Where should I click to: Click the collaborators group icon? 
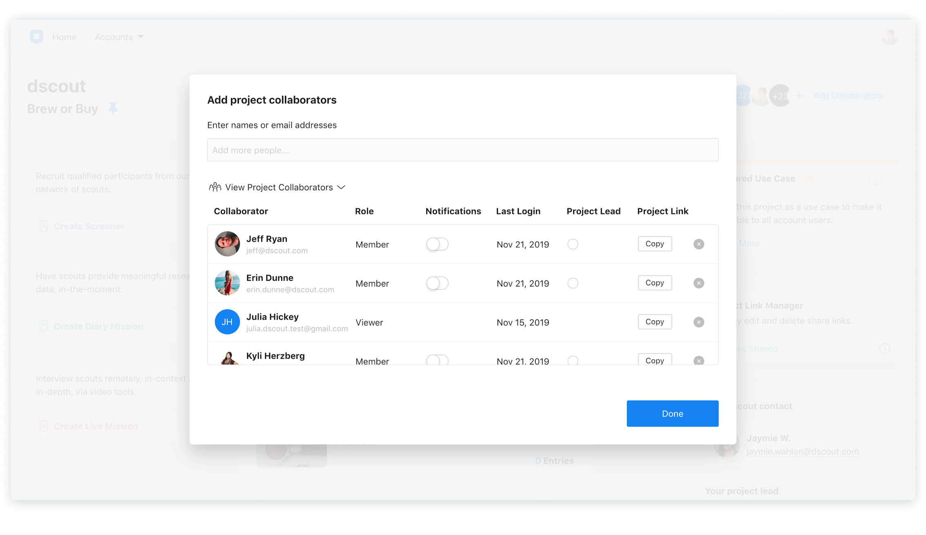click(x=215, y=187)
